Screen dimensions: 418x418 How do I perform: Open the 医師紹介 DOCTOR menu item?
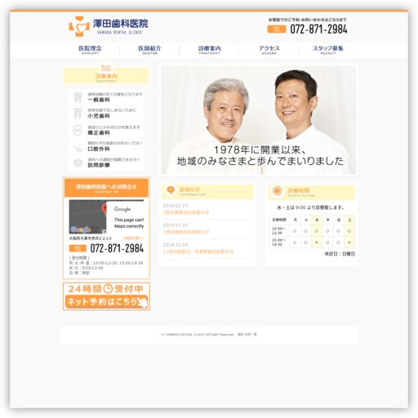coord(149,50)
